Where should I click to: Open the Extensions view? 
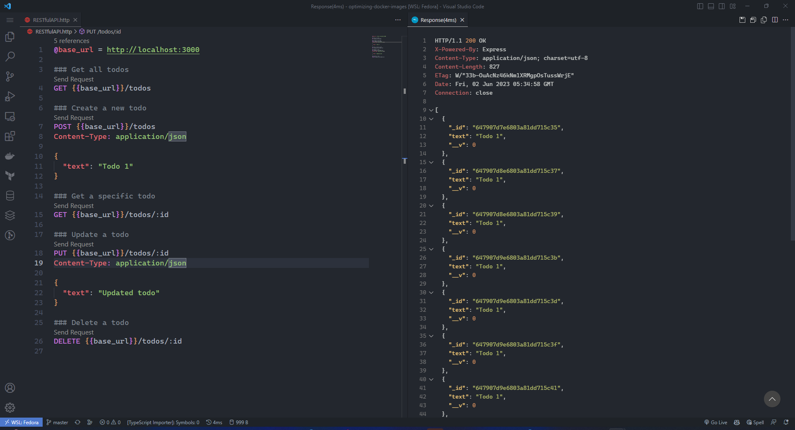coord(10,136)
